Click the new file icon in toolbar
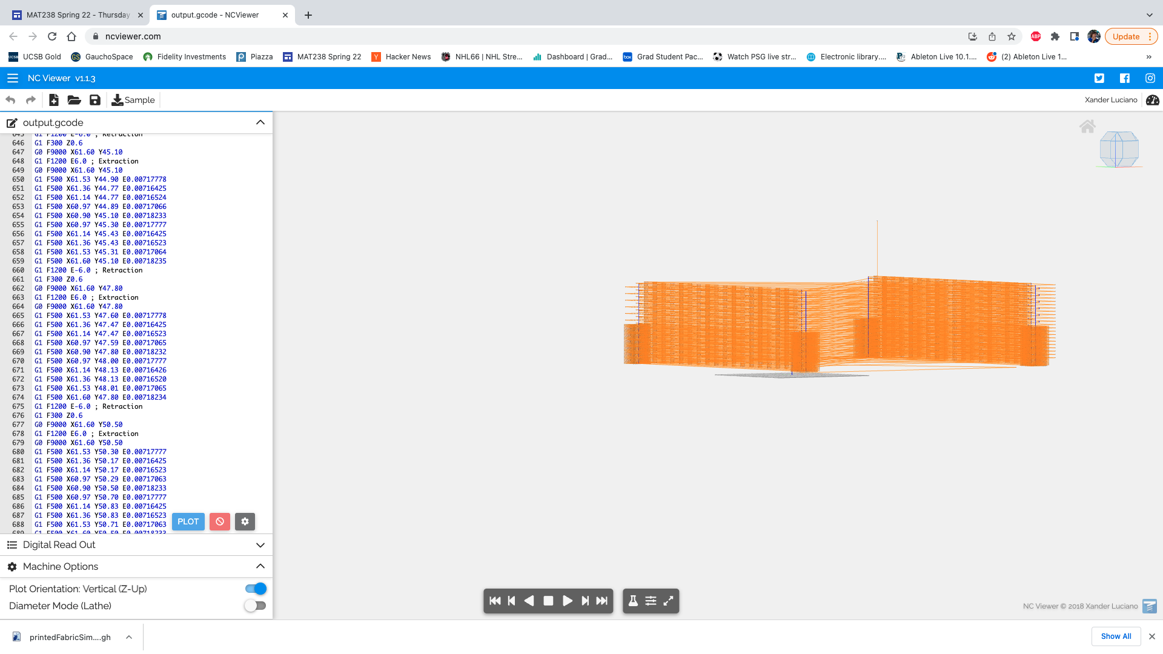 54,100
